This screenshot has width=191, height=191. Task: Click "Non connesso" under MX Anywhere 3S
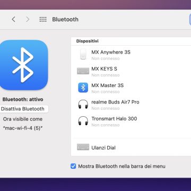pyautogui.click(x=106, y=58)
